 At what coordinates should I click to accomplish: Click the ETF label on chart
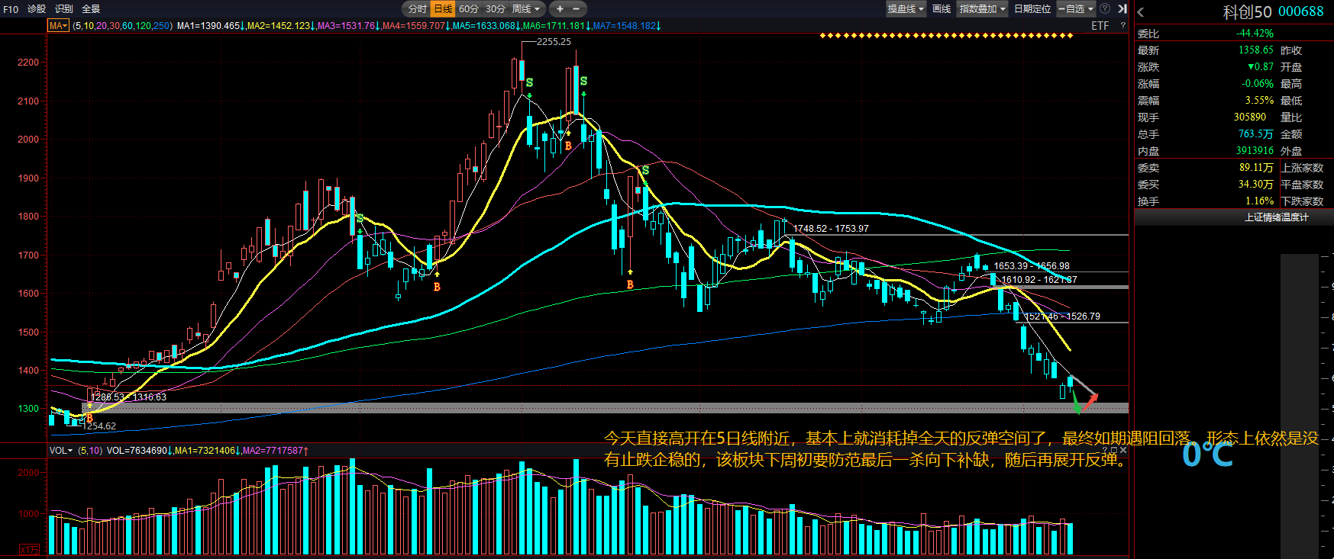pyautogui.click(x=1100, y=26)
